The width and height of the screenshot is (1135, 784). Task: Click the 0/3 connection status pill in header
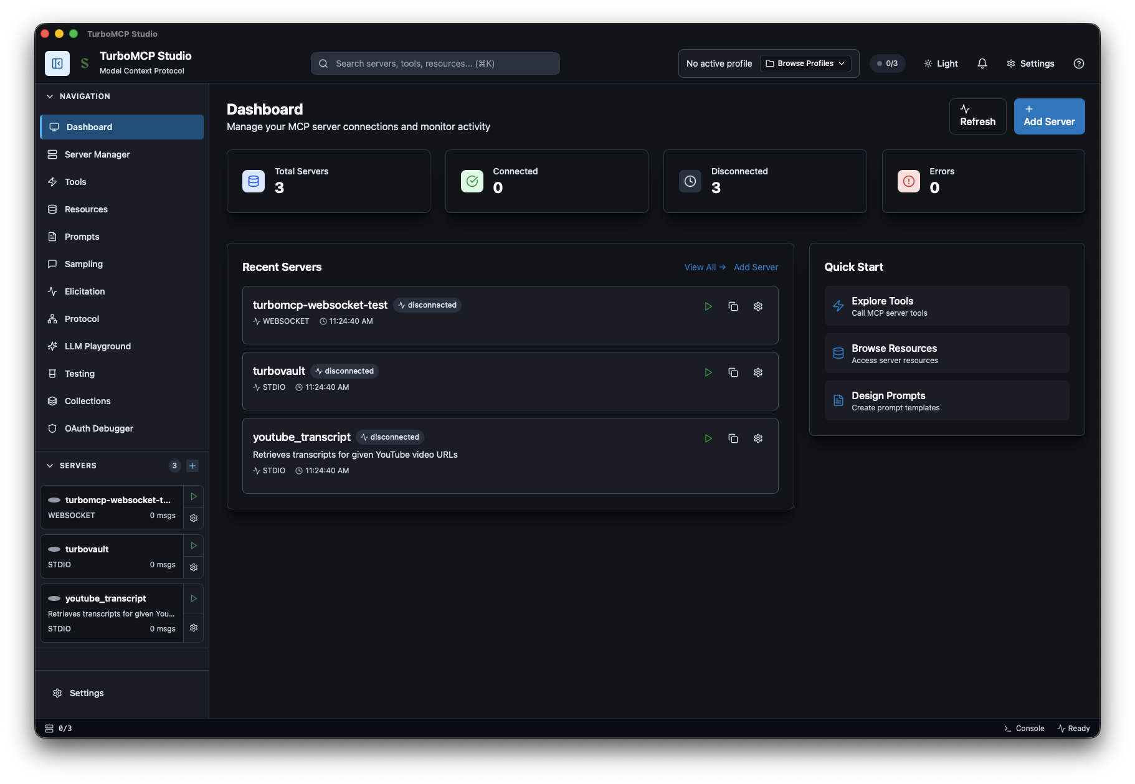pyautogui.click(x=887, y=64)
